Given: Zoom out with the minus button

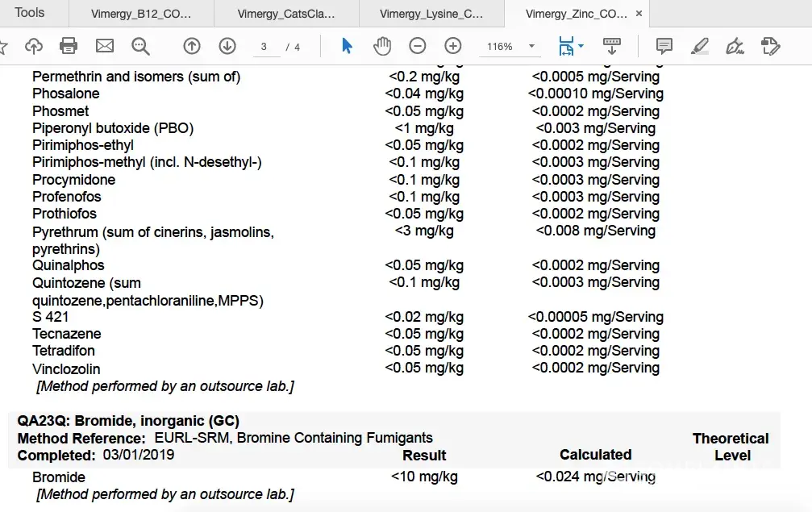Looking at the screenshot, I should pyautogui.click(x=418, y=46).
